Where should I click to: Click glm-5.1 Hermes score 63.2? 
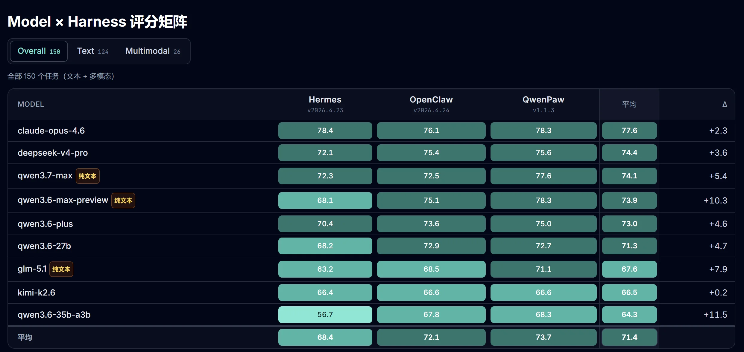click(x=325, y=269)
